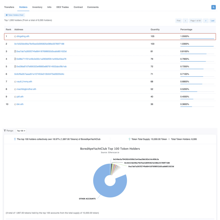Click the ENS icon beside vault.j1mmy.eth
The image size is (220, 220).
15,82
